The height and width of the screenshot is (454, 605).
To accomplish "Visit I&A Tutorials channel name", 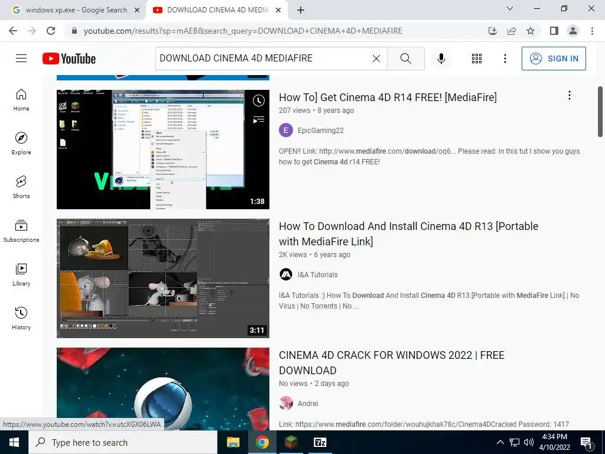I will click(317, 275).
